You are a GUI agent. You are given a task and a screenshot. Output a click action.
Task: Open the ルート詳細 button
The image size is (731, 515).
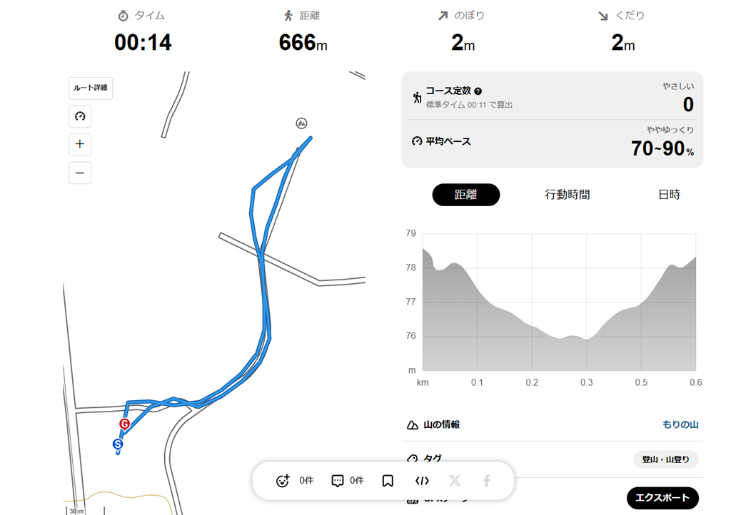[x=91, y=88]
